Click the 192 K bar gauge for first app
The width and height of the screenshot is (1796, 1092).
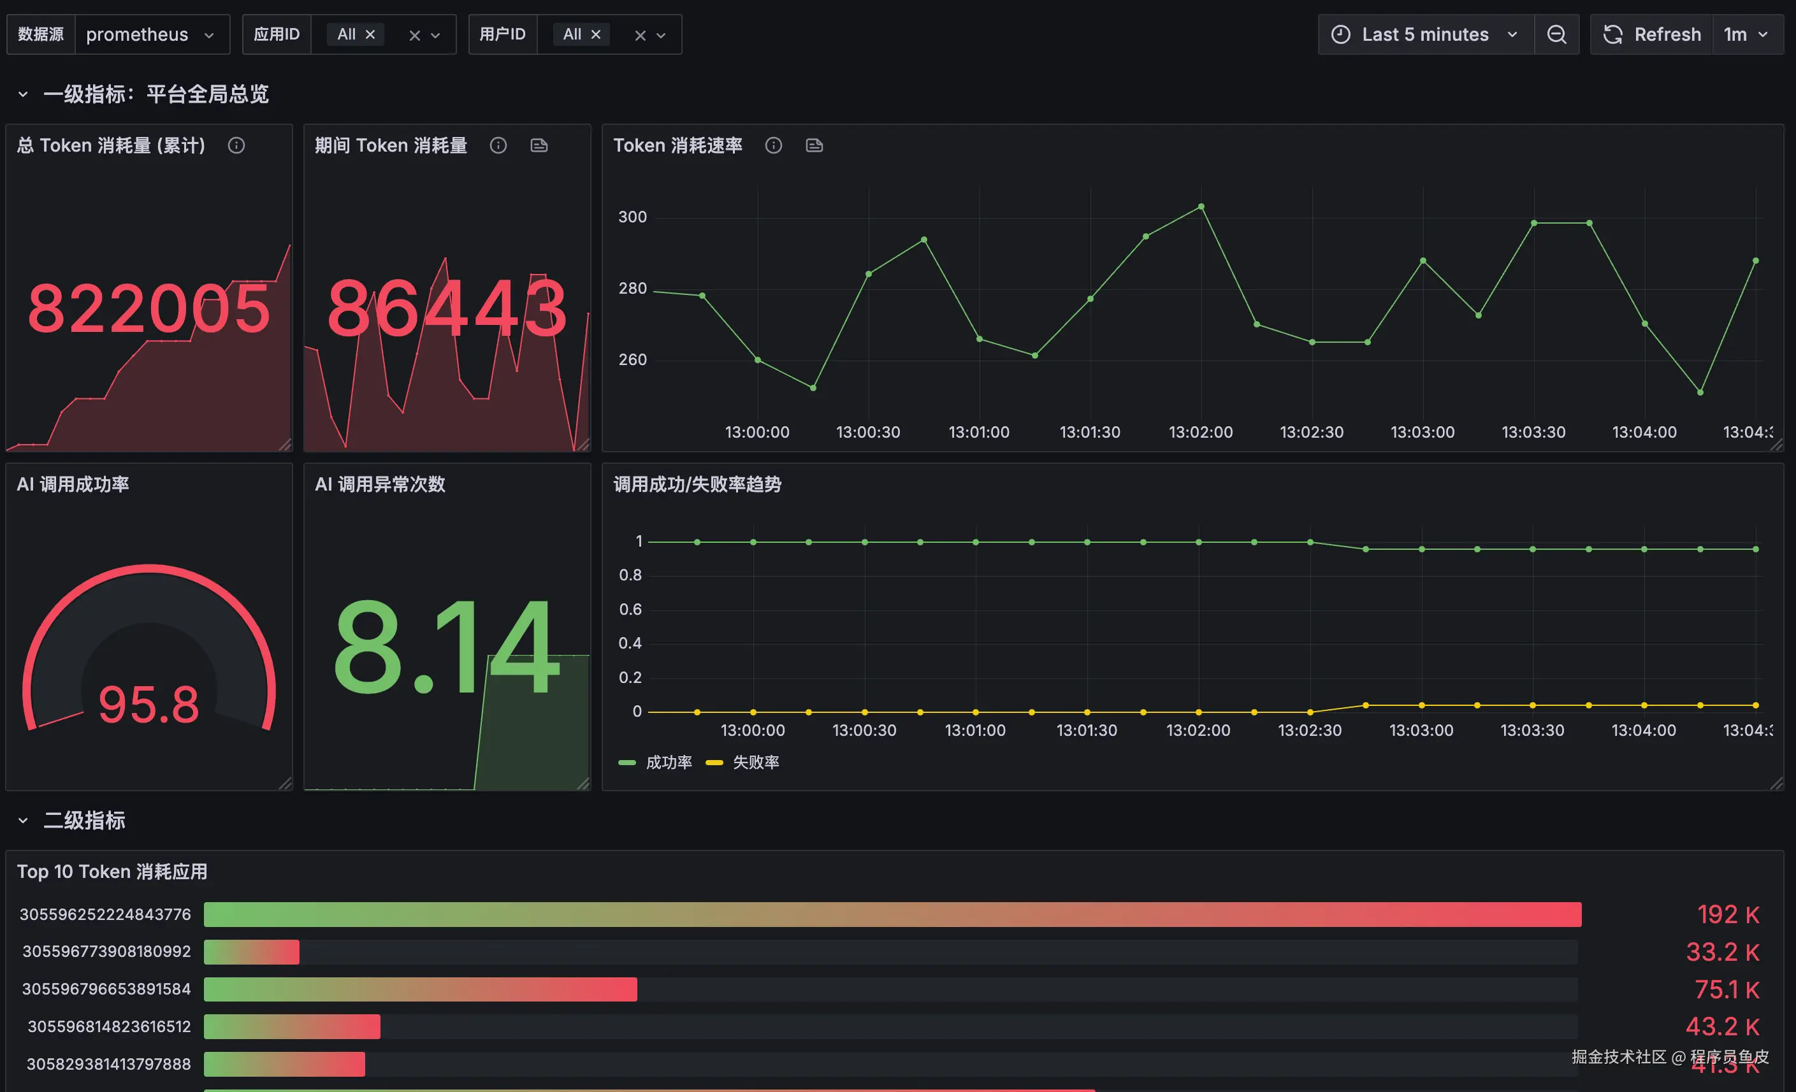click(892, 914)
